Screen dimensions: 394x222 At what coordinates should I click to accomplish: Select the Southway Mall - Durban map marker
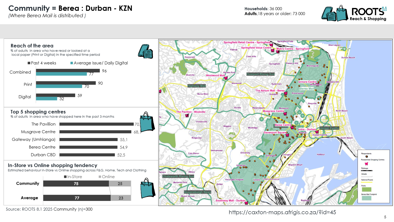coord(246,203)
